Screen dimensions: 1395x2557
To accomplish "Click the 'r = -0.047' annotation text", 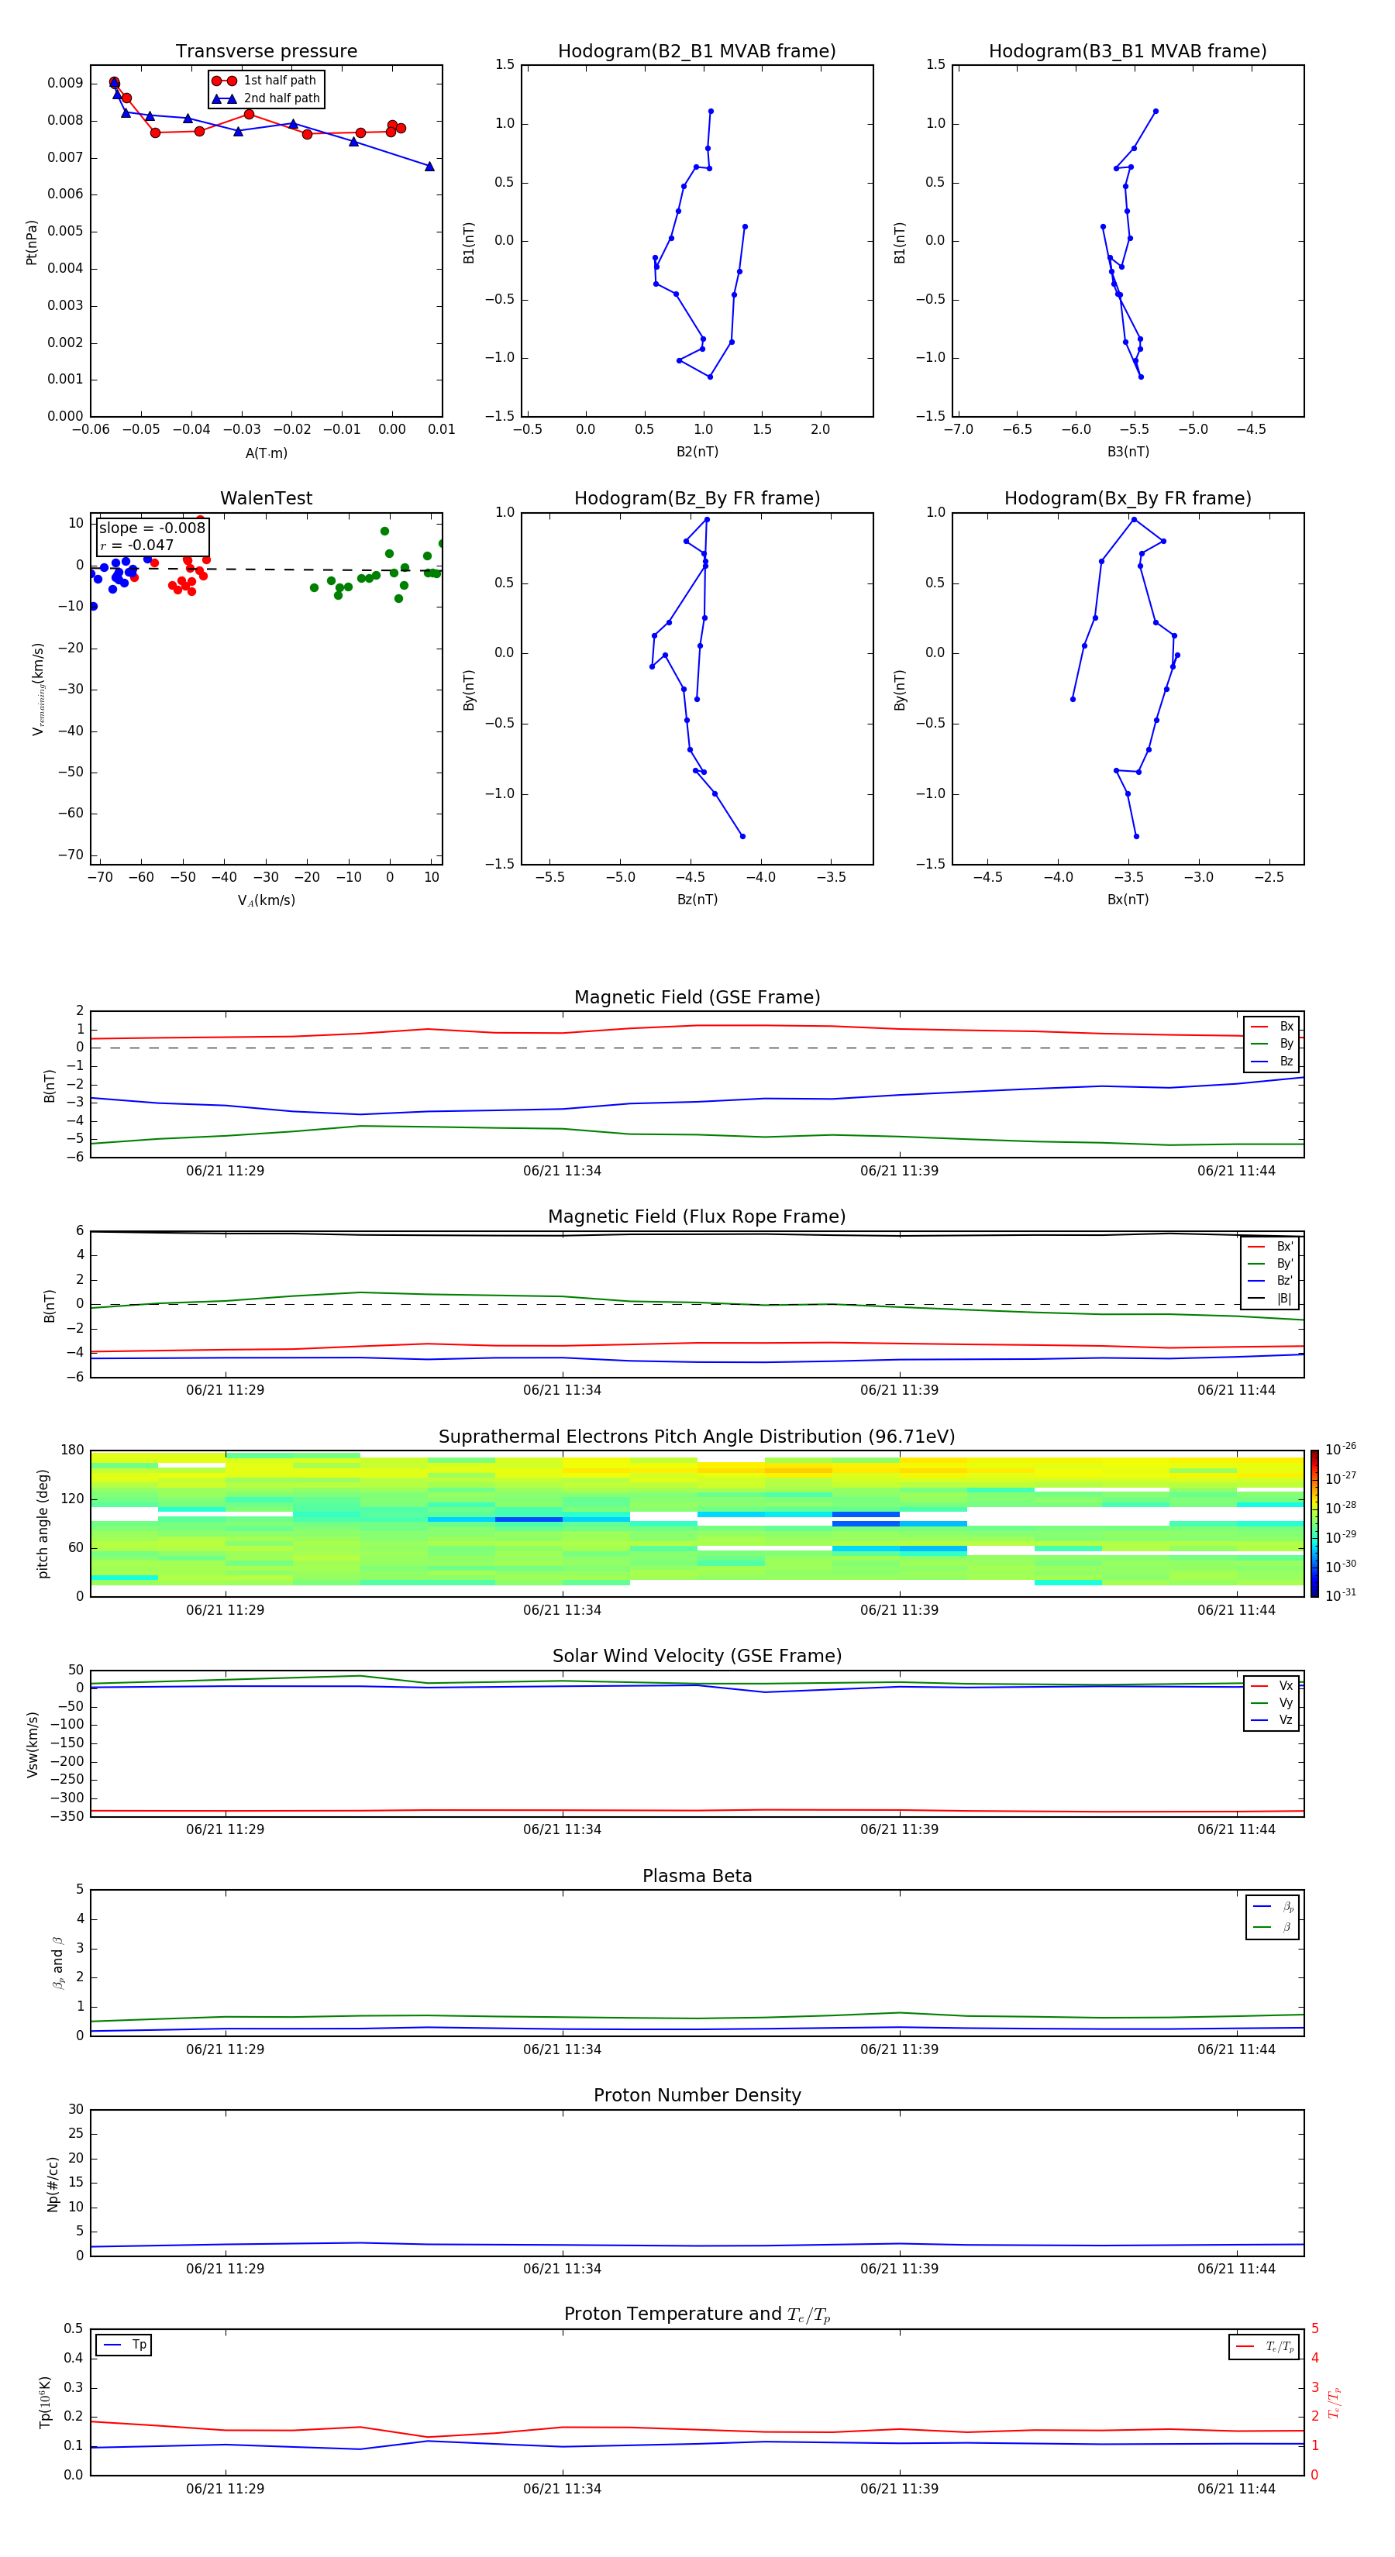I will pos(137,545).
